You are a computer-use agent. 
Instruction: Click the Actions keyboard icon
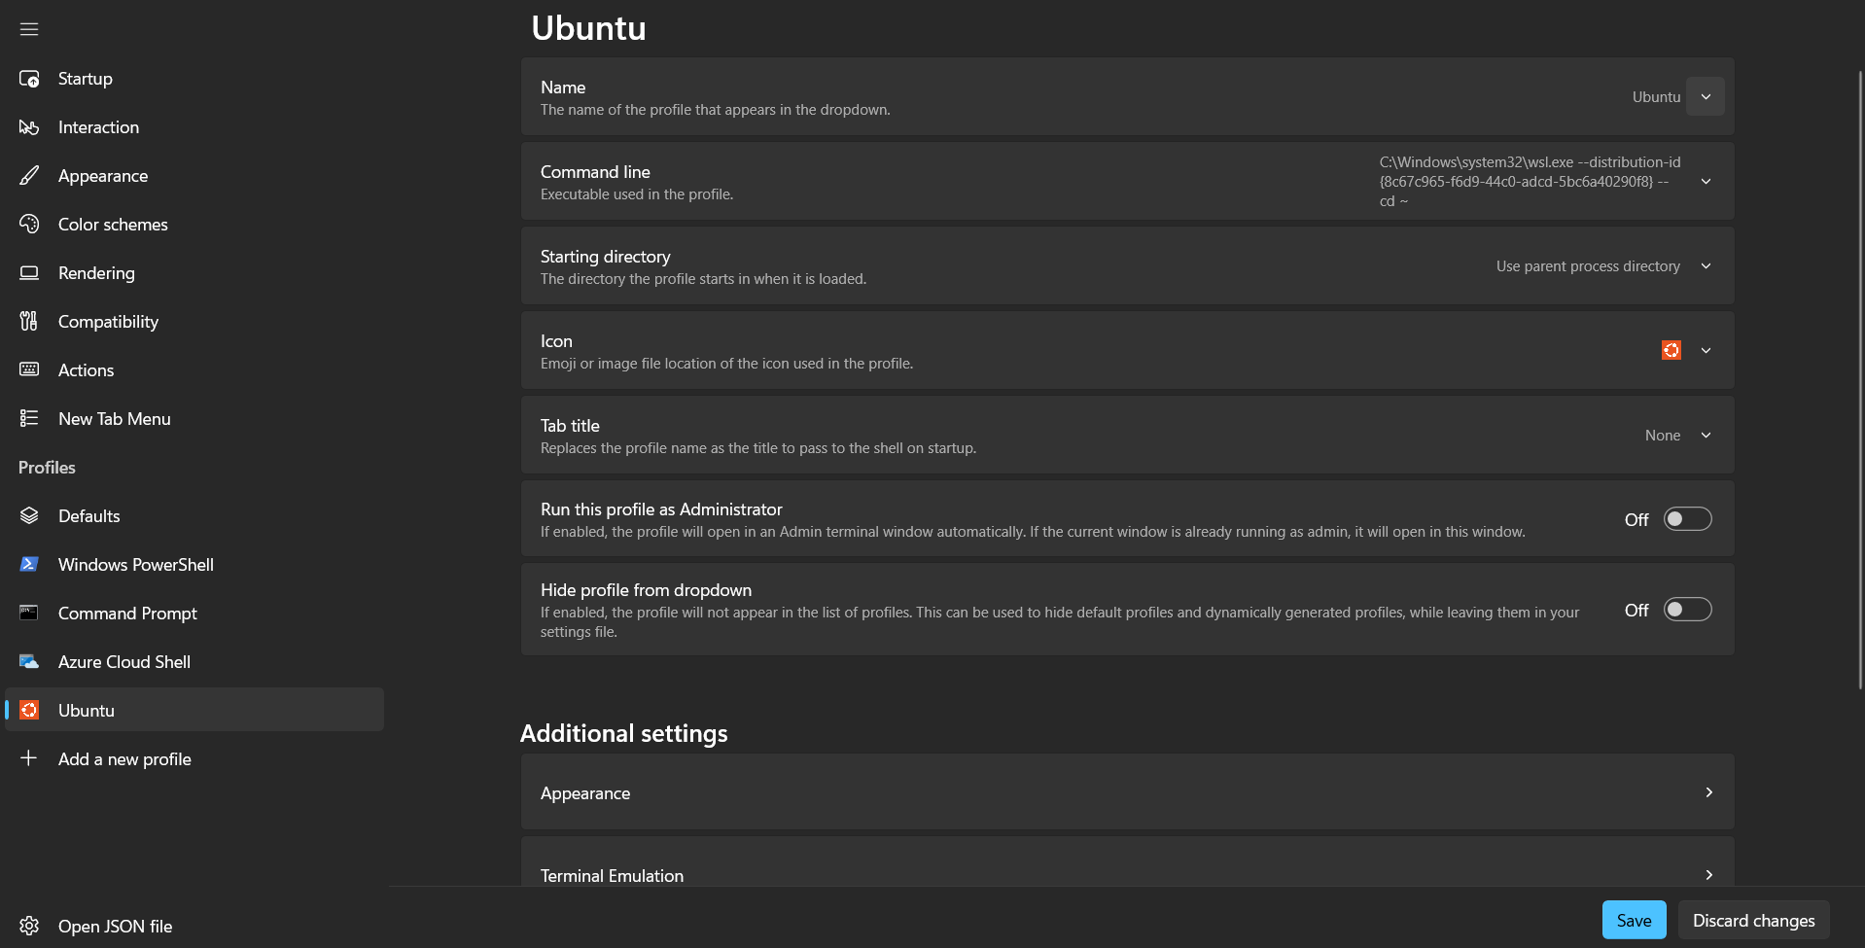coord(29,370)
